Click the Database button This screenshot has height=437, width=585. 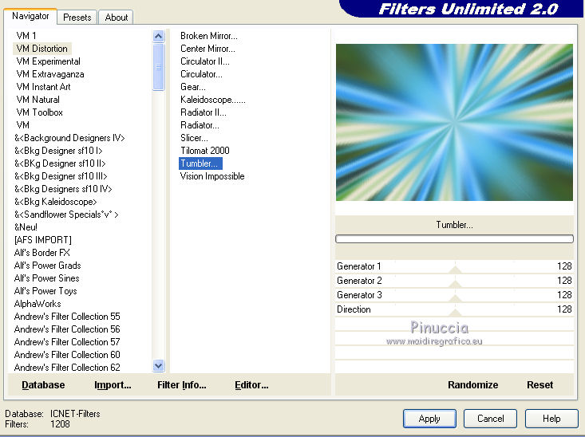43,385
